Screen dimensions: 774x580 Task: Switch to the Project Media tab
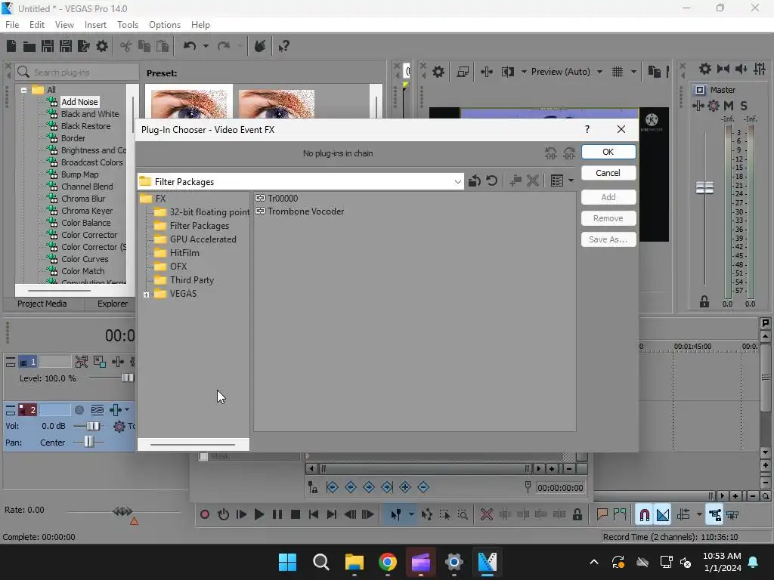42,304
